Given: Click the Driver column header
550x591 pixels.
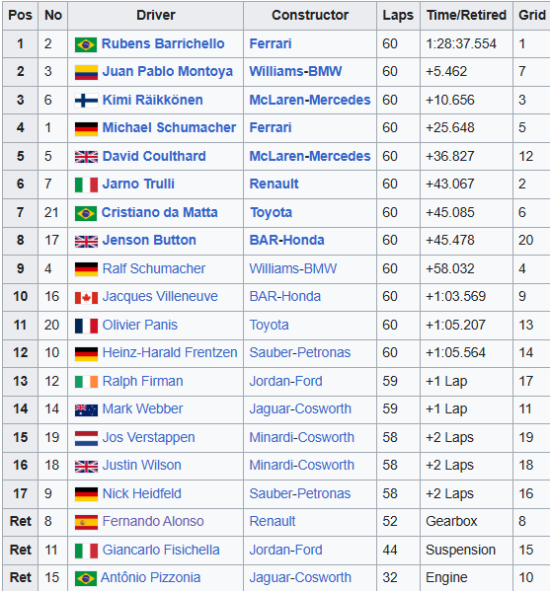Looking at the screenshot, I should tap(156, 16).
